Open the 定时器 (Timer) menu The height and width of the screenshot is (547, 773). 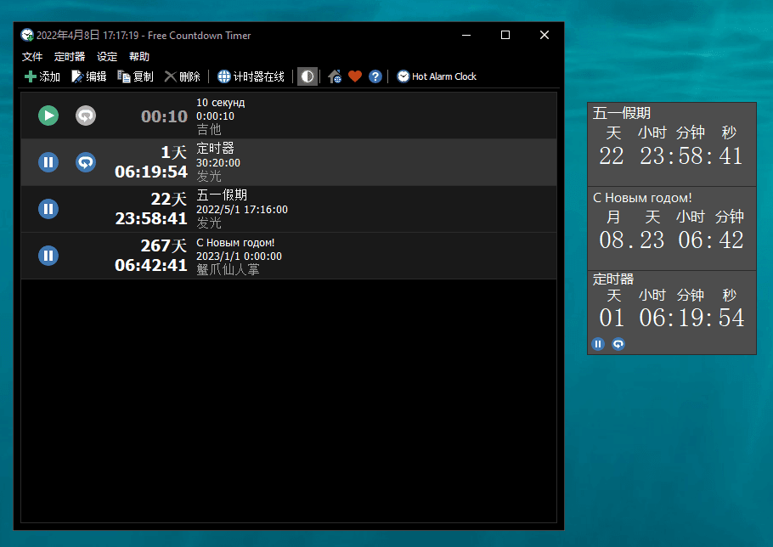[70, 57]
